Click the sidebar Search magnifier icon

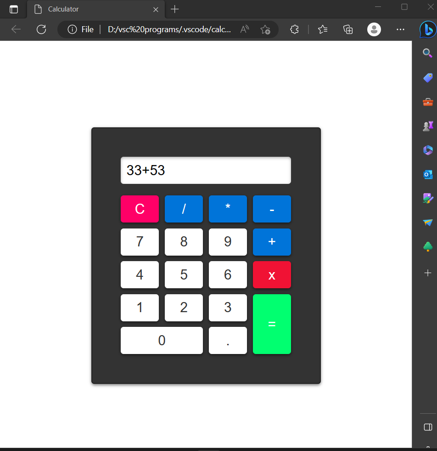coord(428,53)
